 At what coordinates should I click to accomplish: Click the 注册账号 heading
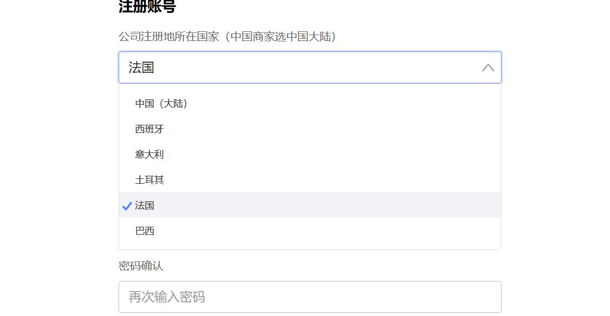[147, 7]
